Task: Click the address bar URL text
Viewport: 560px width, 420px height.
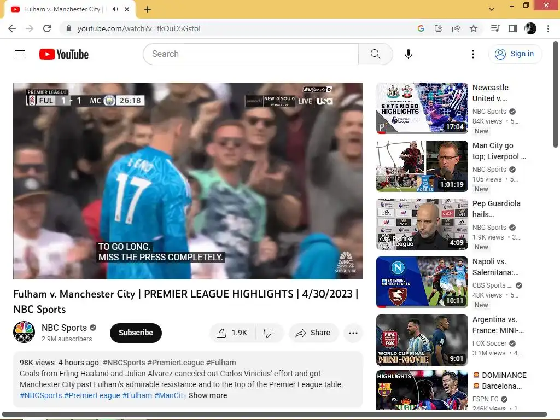Action: [139, 28]
